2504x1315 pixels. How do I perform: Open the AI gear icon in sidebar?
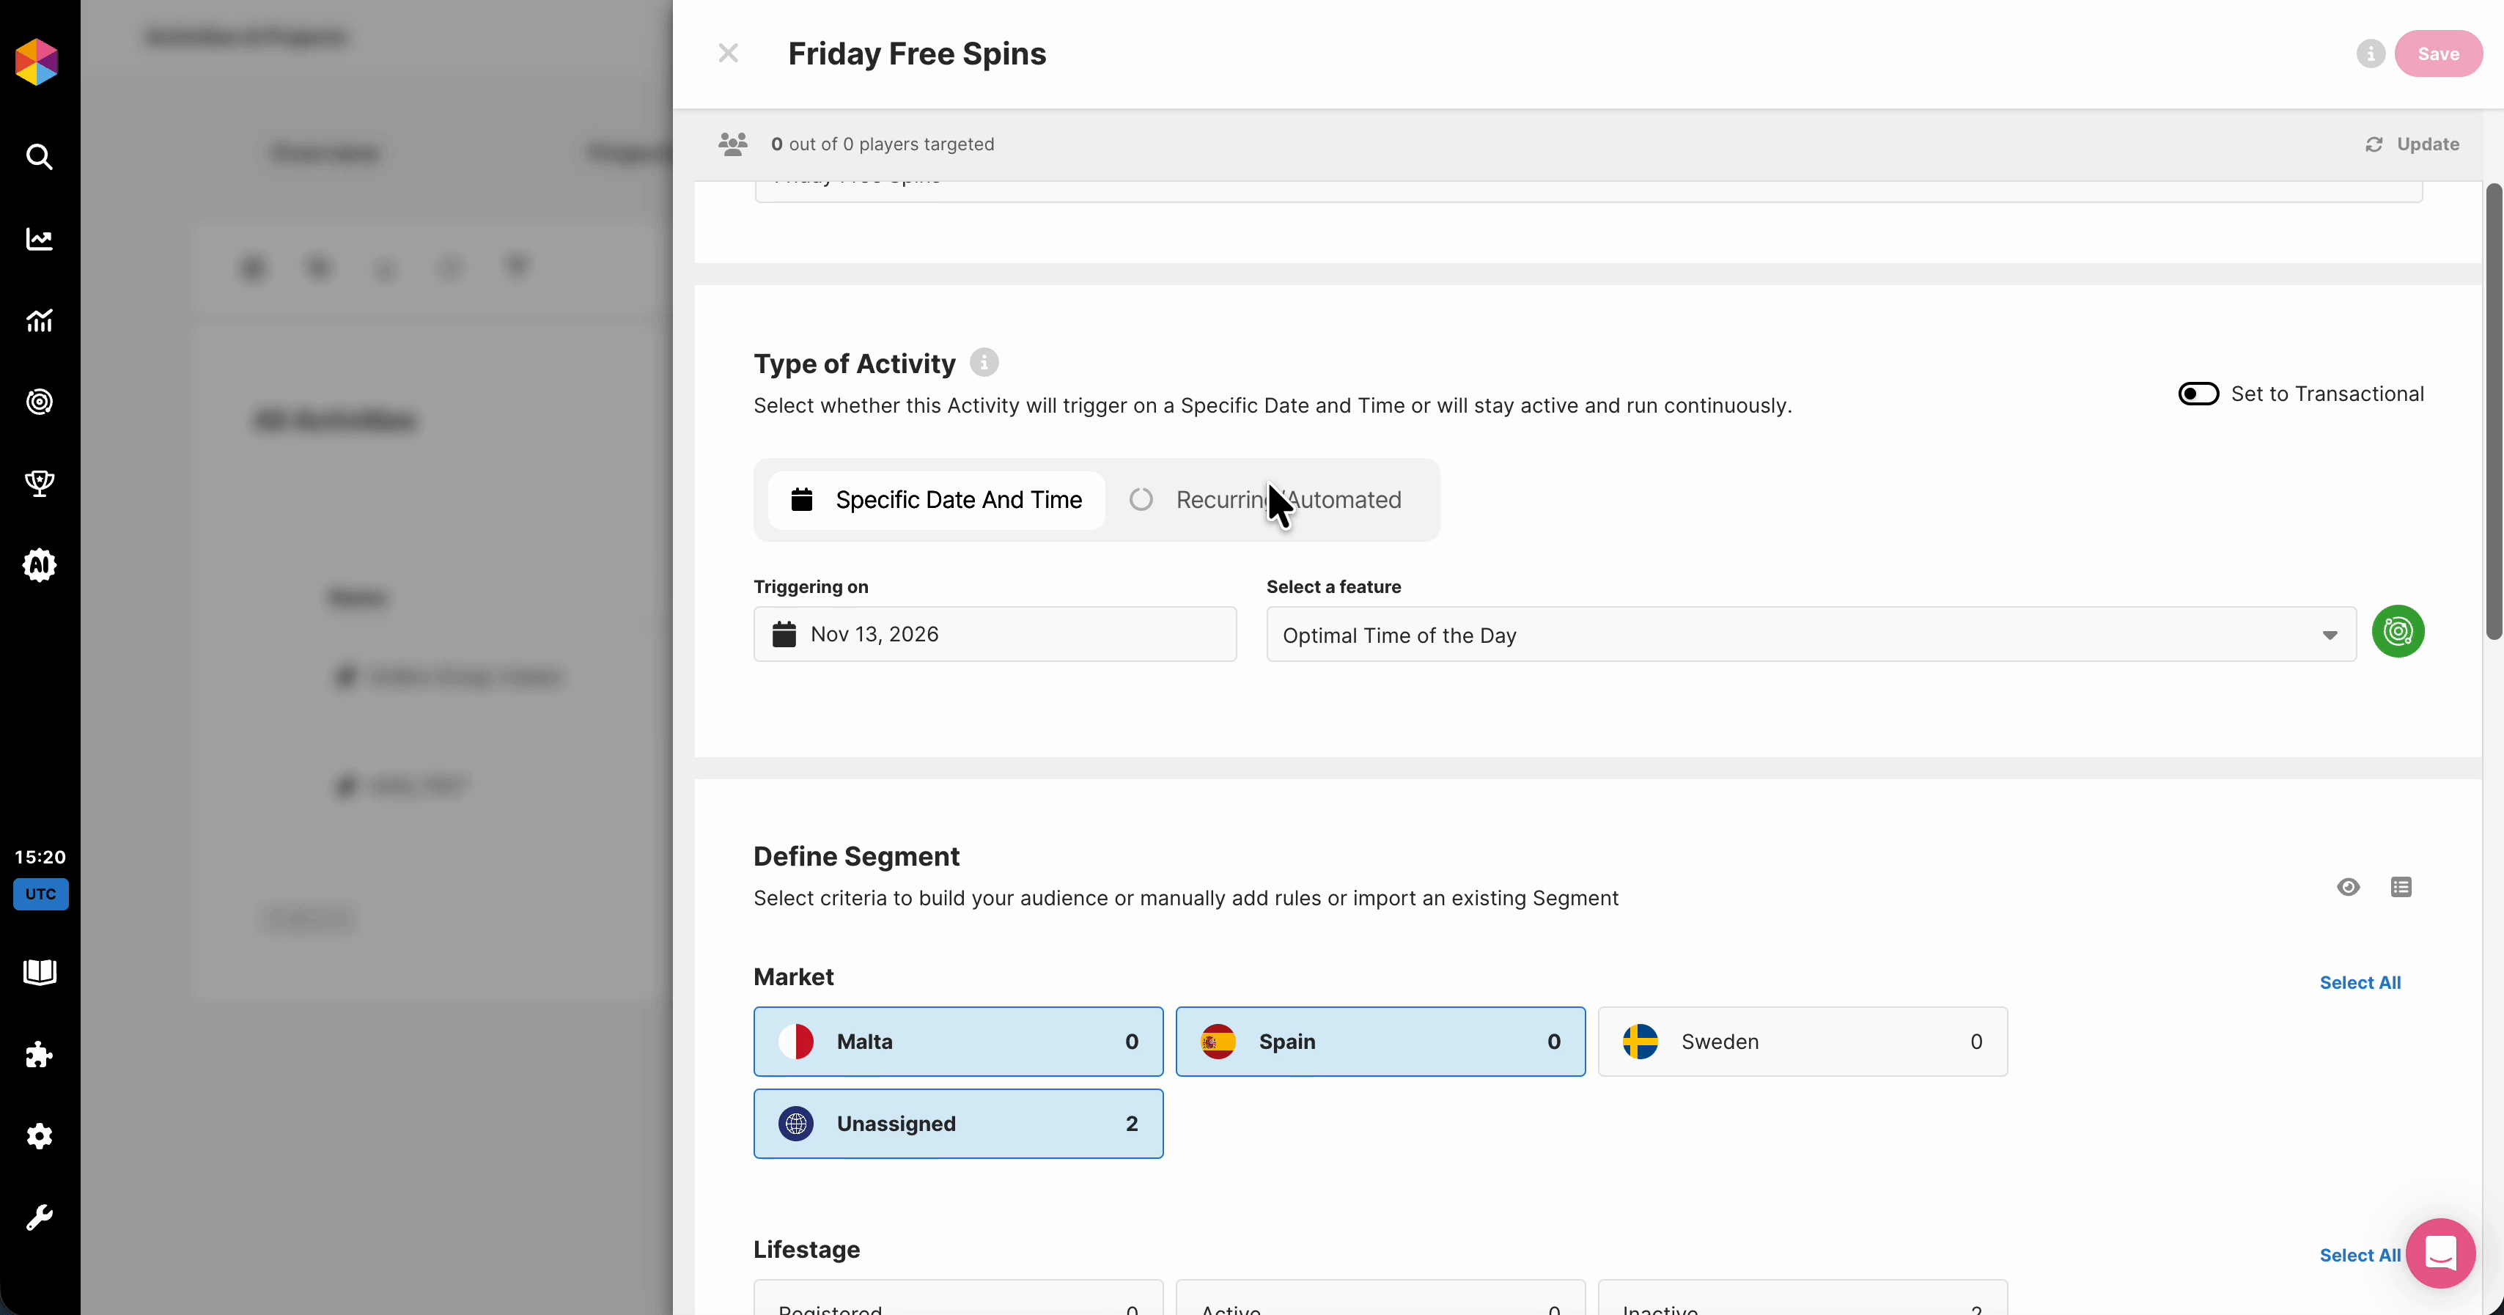point(39,564)
